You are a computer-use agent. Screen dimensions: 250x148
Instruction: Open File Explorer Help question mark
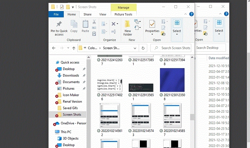[x=191, y=14]
